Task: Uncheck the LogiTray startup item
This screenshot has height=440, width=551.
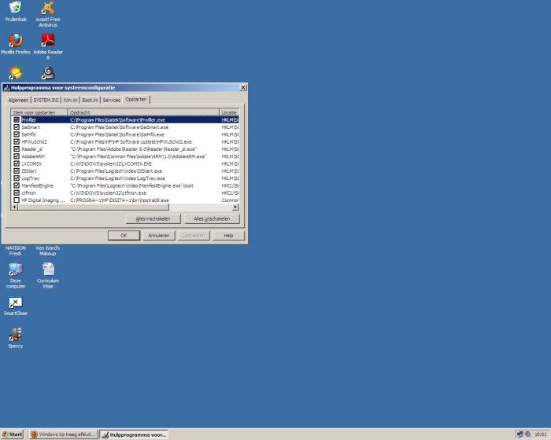Action: coord(17,178)
